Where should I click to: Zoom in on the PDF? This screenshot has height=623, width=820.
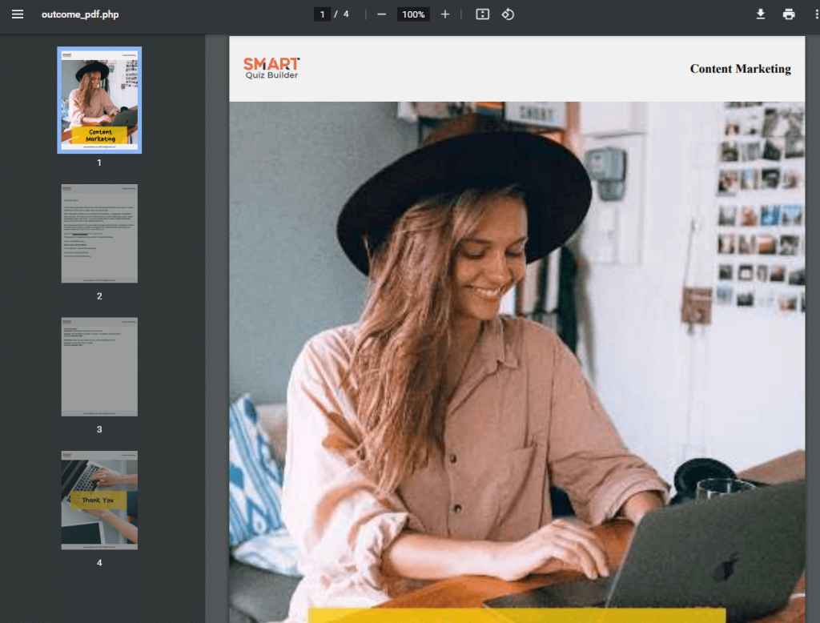[445, 14]
